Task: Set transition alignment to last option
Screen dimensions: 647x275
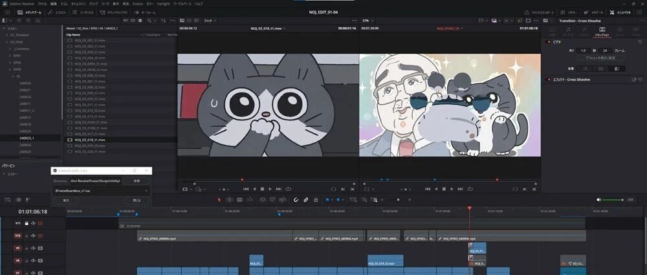Action: click(x=617, y=69)
